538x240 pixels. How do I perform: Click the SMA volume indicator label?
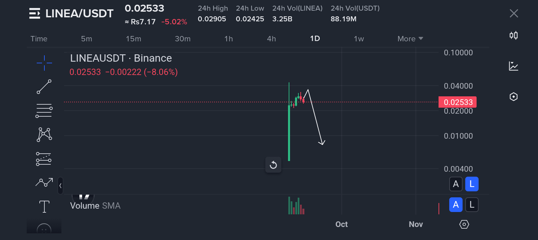point(112,206)
